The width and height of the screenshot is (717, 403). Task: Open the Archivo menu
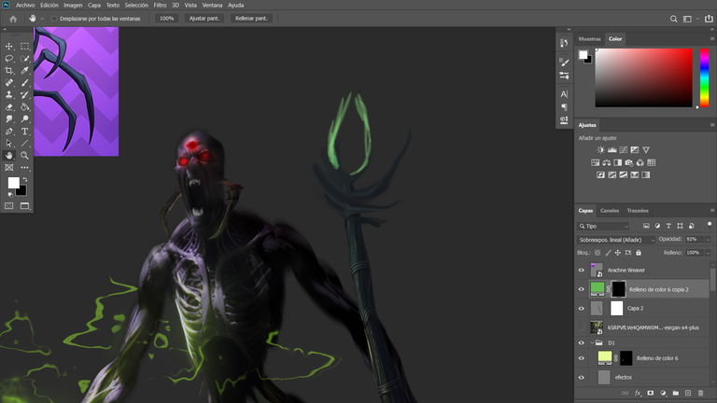(x=25, y=5)
